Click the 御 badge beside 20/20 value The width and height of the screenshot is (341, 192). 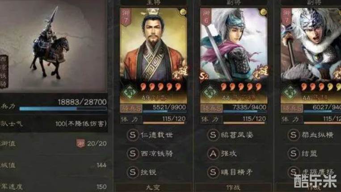pyautogui.click(x=80, y=144)
